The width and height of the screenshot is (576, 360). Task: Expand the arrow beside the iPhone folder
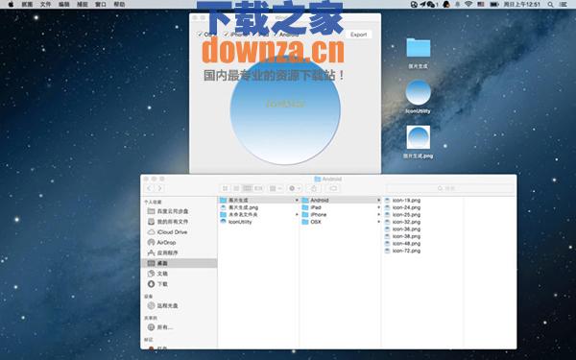tap(378, 214)
